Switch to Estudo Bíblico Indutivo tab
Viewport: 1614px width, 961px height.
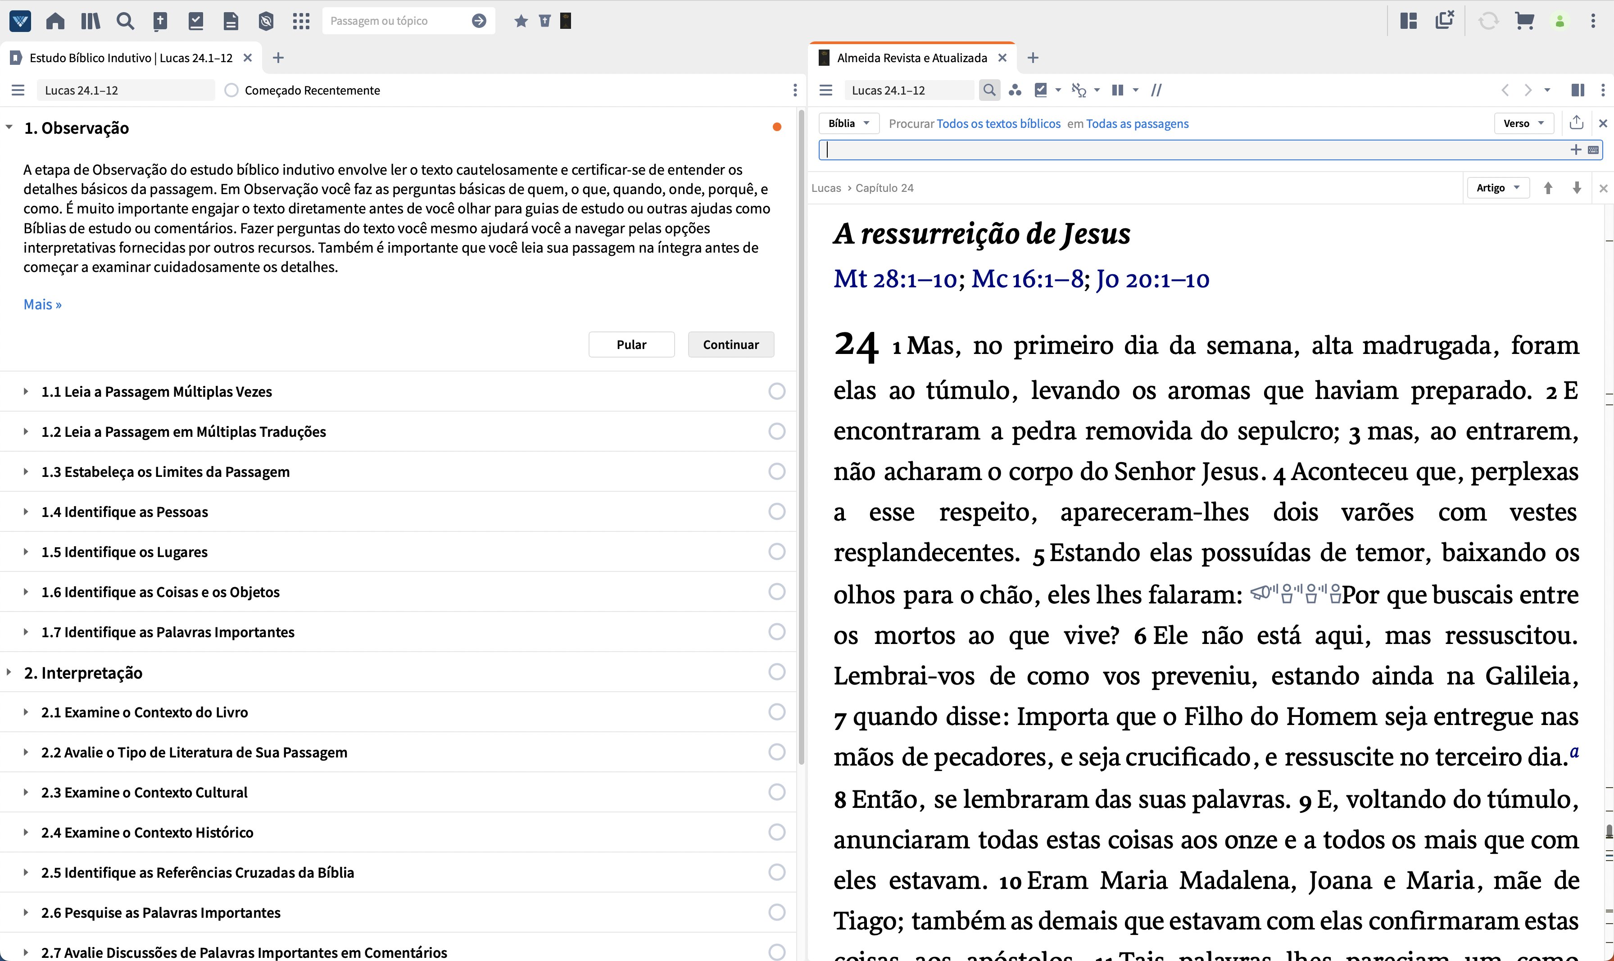click(x=131, y=58)
